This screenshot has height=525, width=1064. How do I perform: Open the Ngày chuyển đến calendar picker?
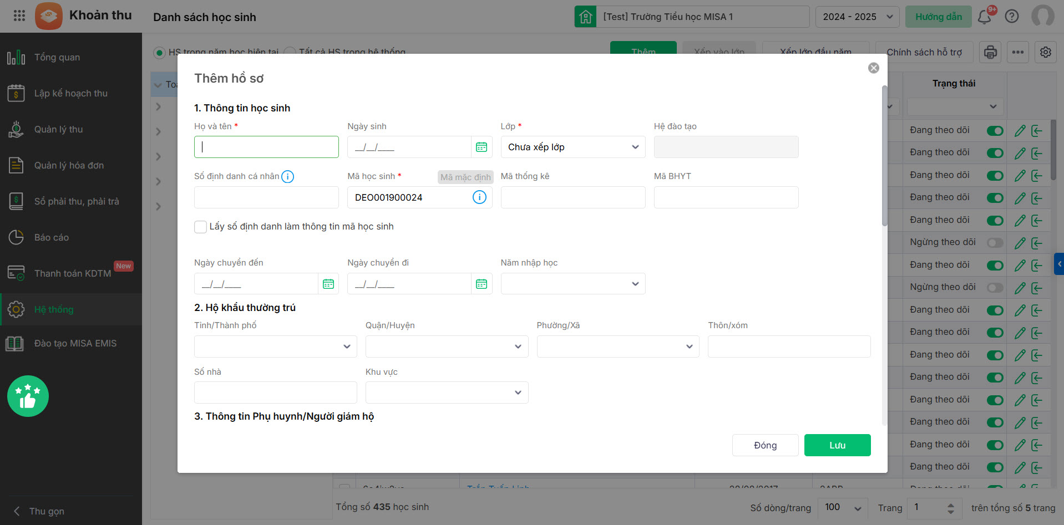pos(328,284)
